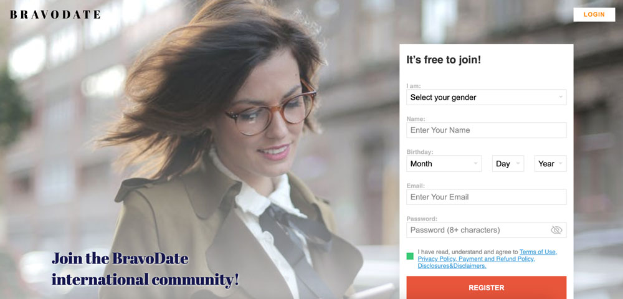
Task: Click the Year dropdown arrow icon
Action: (561, 164)
